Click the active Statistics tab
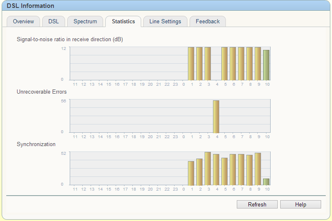 click(123, 22)
